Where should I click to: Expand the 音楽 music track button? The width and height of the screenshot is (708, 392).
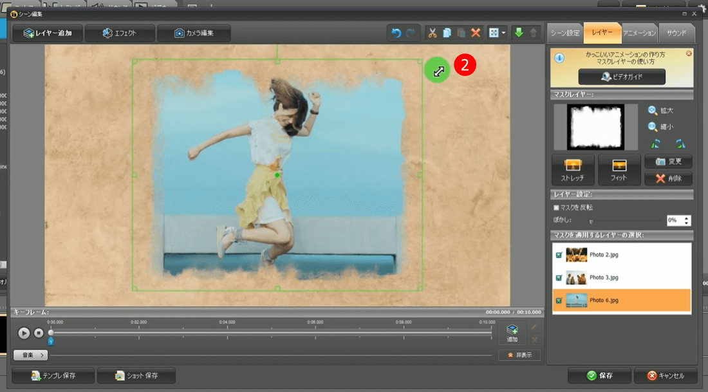pos(30,355)
